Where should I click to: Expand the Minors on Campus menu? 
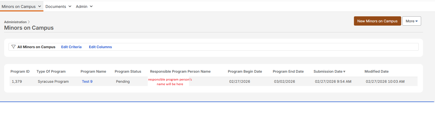(x=21, y=7)
